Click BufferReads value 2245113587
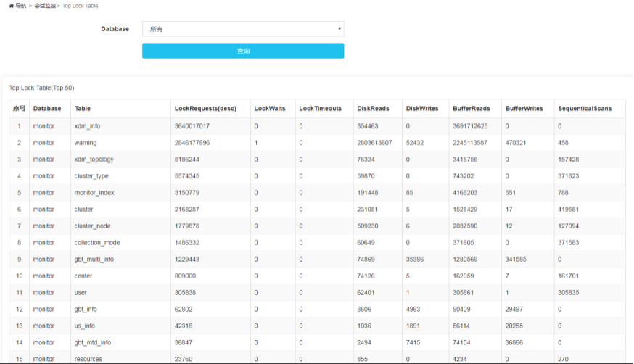Image resolution: width=634 pixels, height=364 pixels. (x=470, y=143)
